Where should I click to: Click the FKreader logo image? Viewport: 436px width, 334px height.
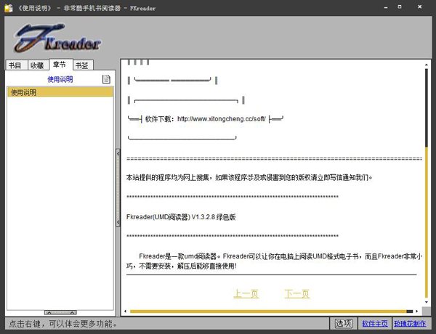click(x=58, y=38)
